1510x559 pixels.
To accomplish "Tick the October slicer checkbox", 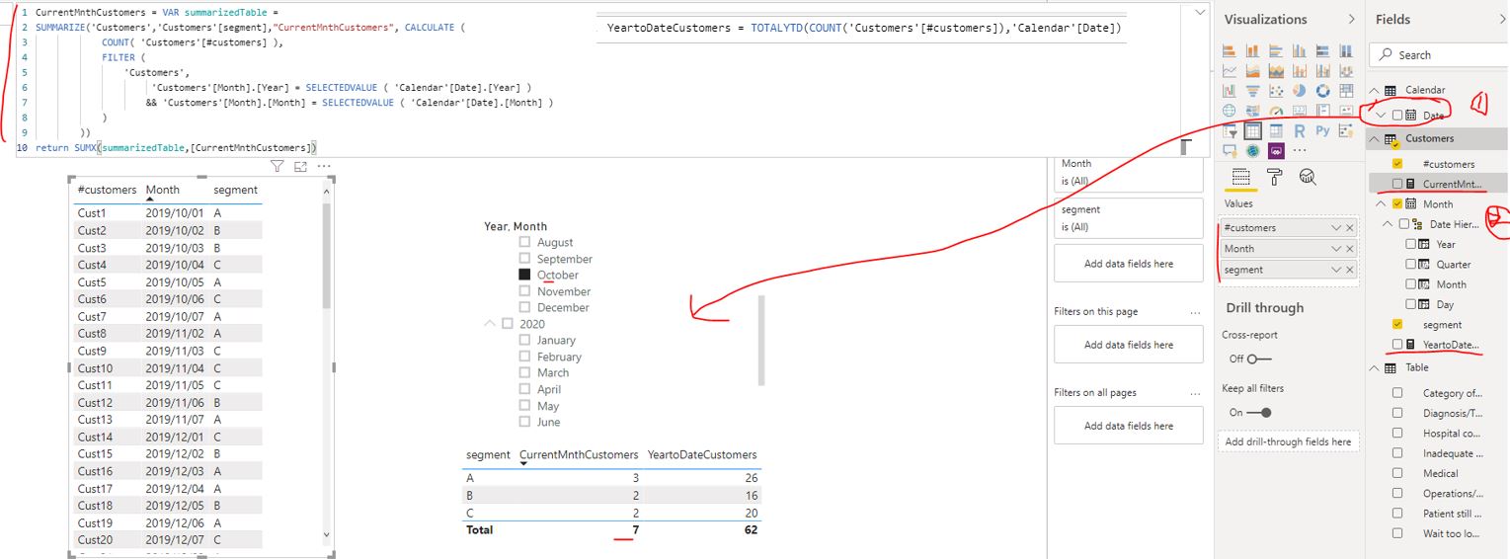I will pyautogui.click(x=524, y=275).
